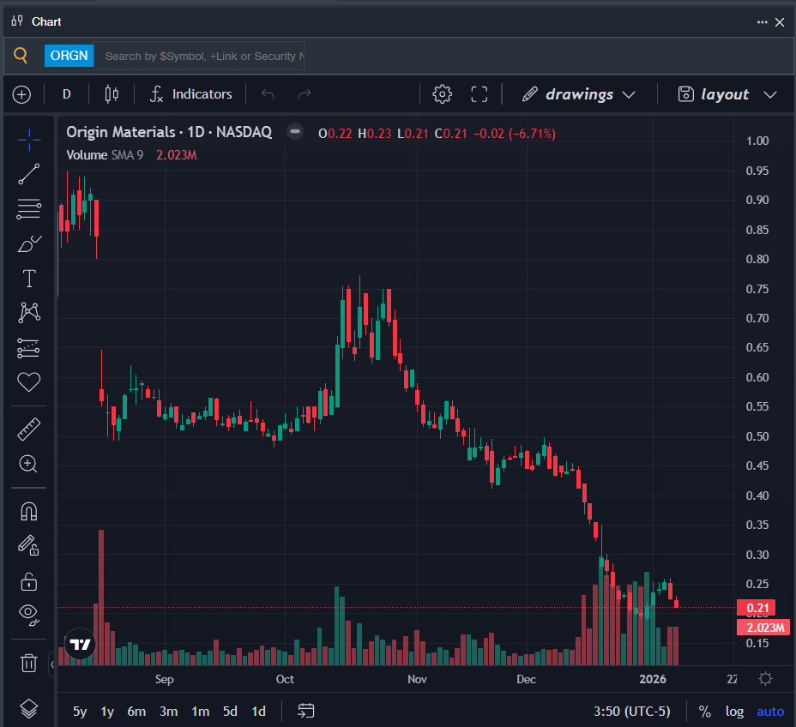The image size is (796, 727).
Task: Enter fullscreen chart mode
Action: 479,94
